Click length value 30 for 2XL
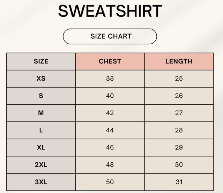 tap(179, 165)
